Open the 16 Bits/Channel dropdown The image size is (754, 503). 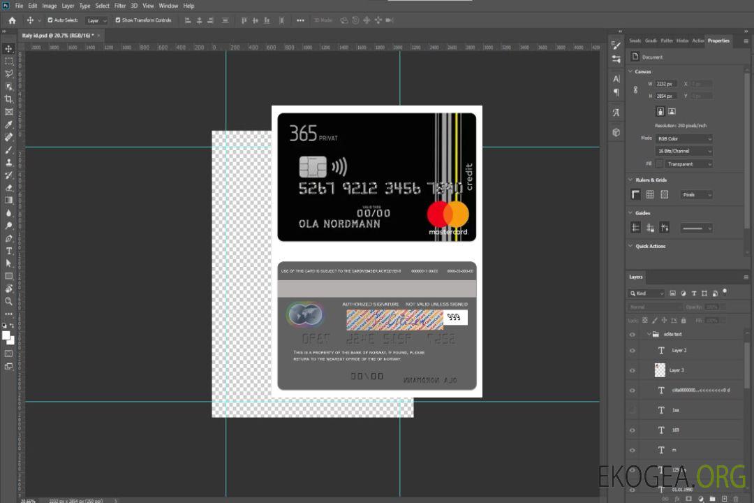tap(683, 151)
